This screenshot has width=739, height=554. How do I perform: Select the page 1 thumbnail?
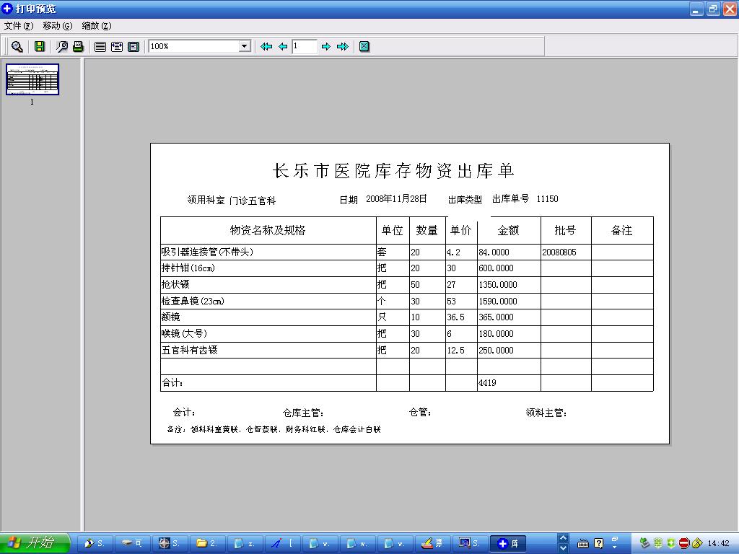coord(32,79)
